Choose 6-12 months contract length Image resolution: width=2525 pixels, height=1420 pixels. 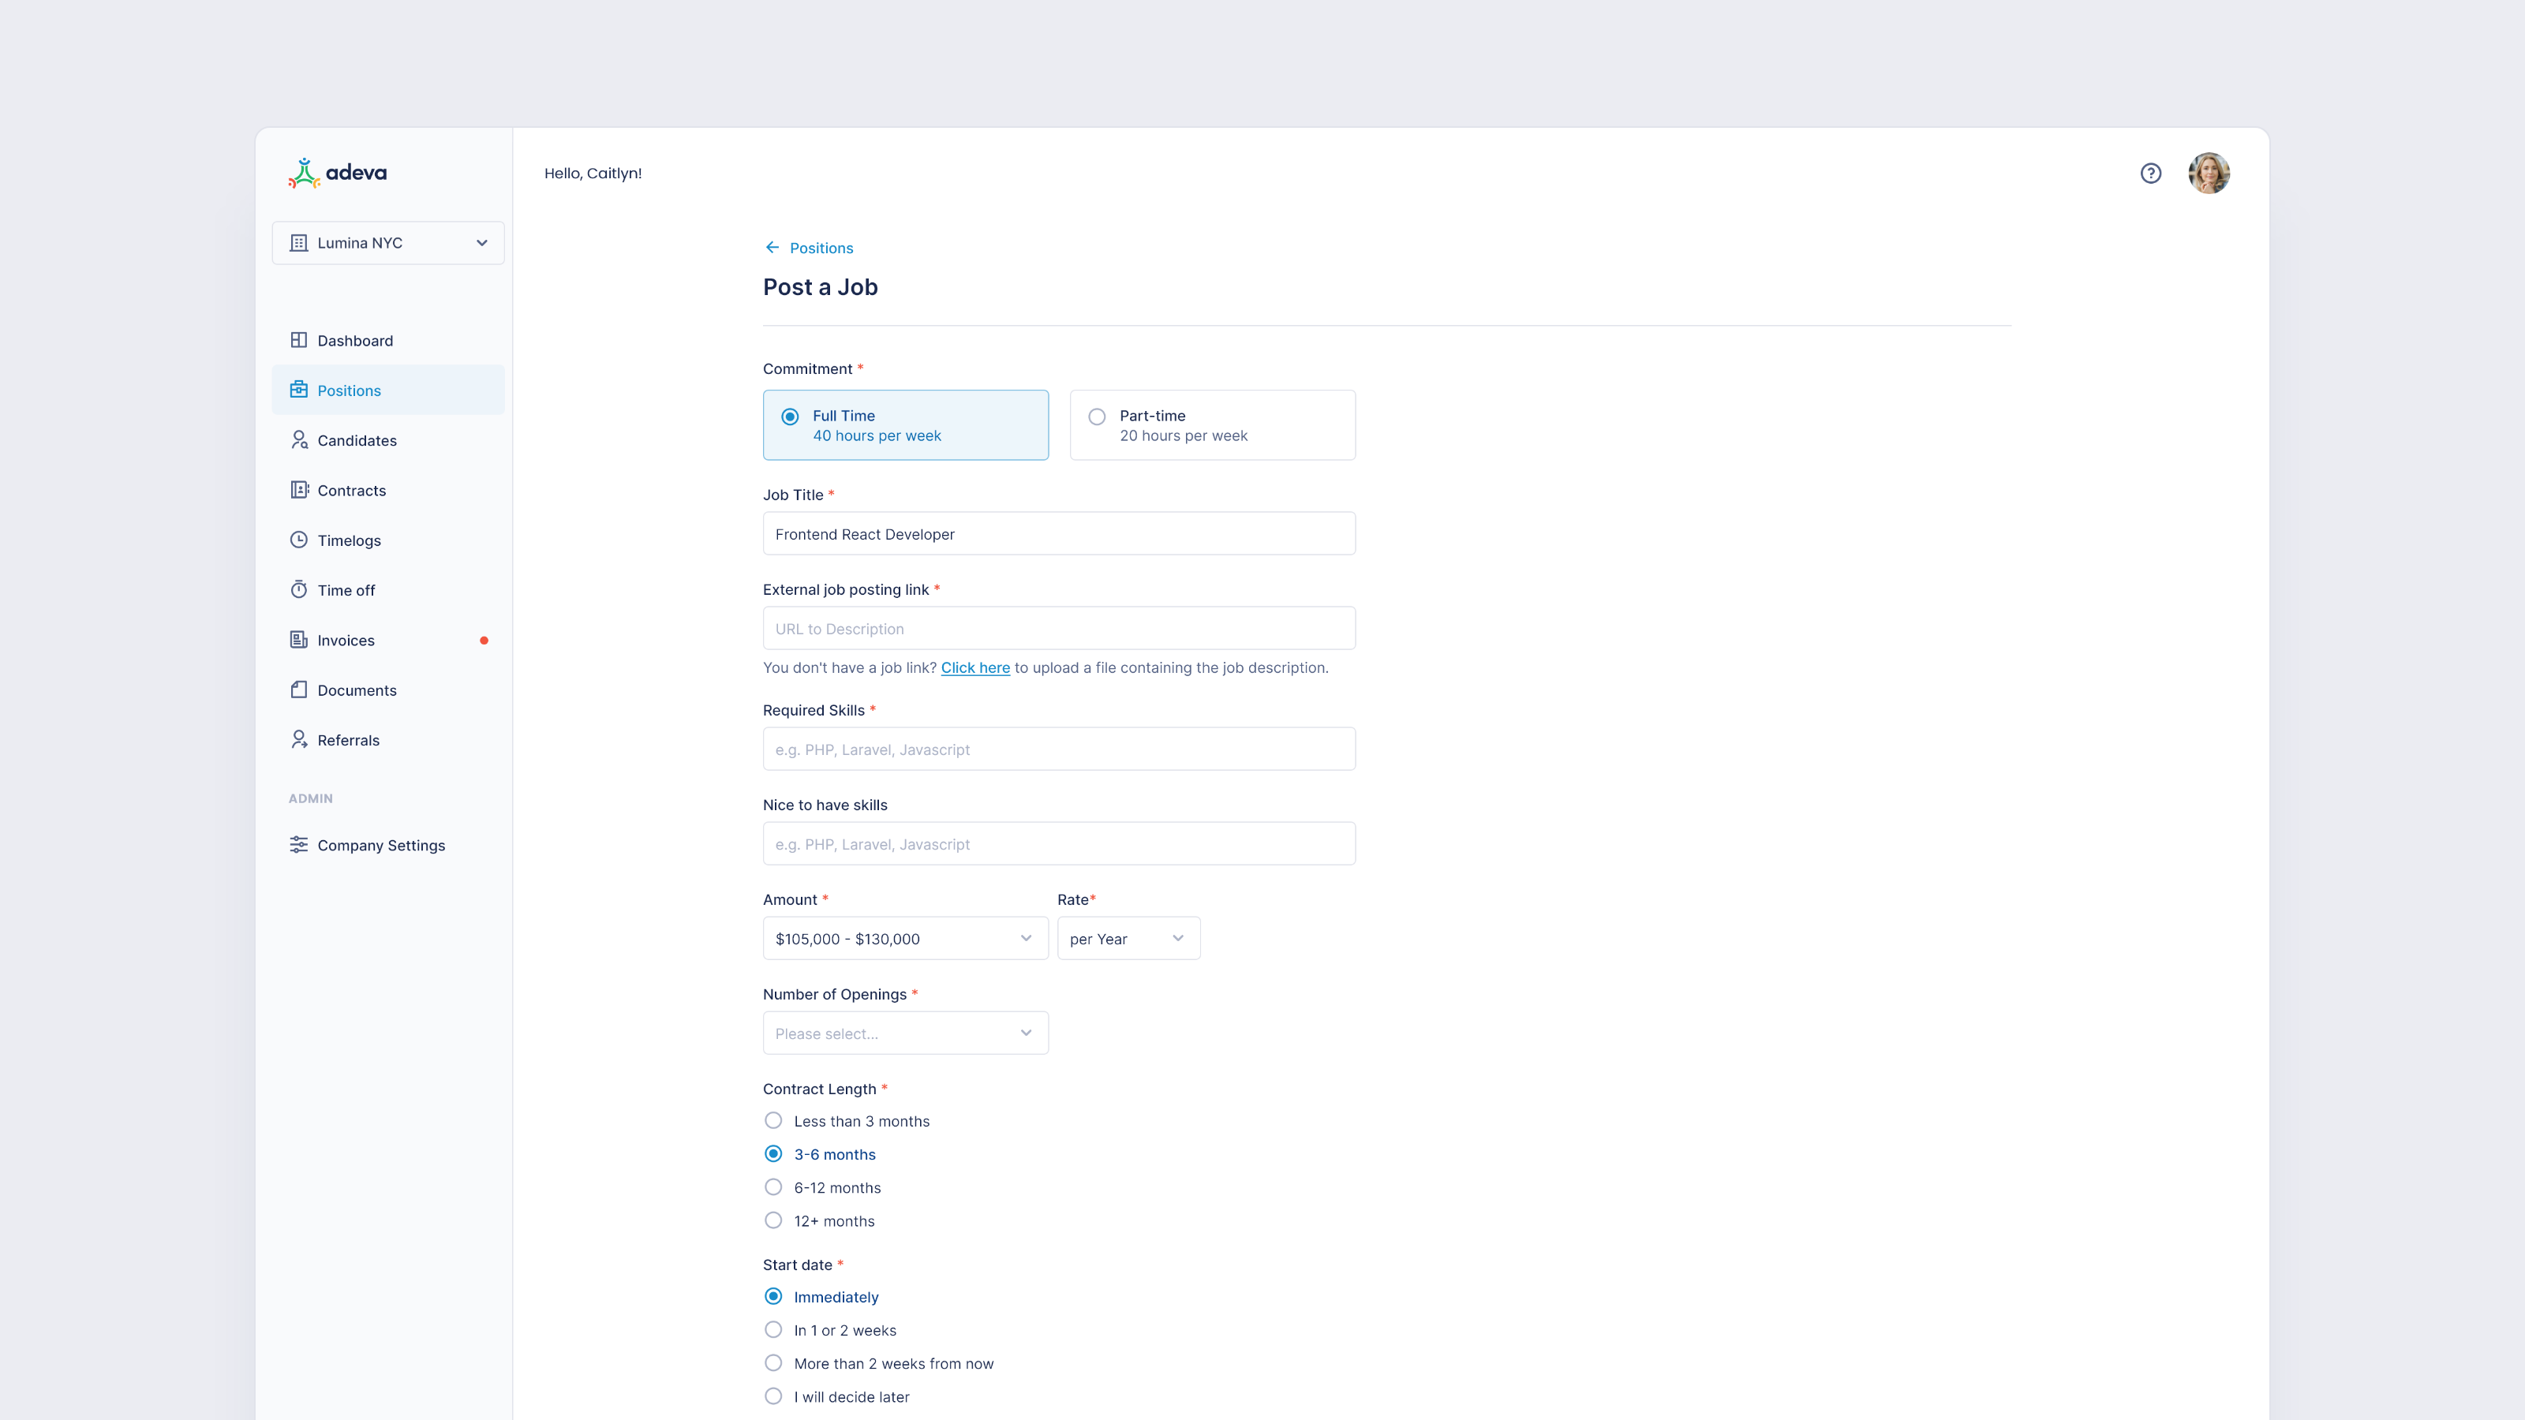[x=773, y=1188]
